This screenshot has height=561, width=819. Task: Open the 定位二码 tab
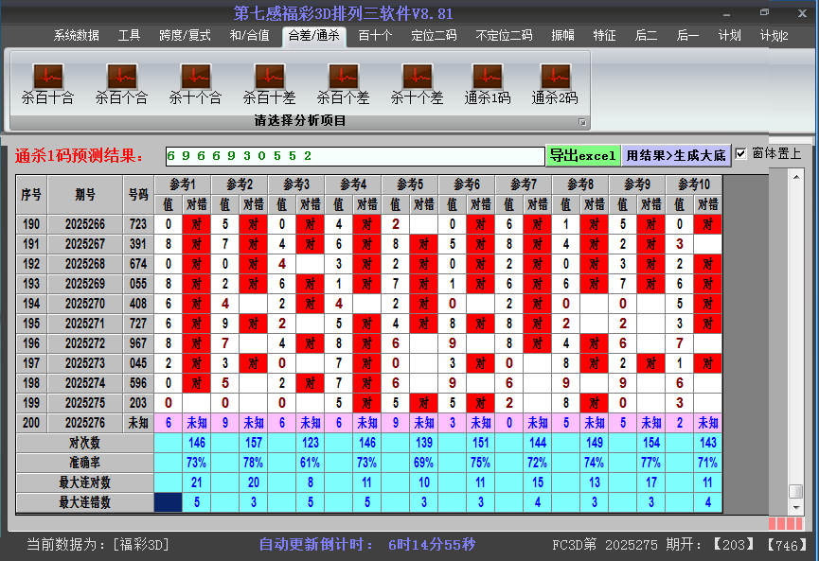point(434,36)
